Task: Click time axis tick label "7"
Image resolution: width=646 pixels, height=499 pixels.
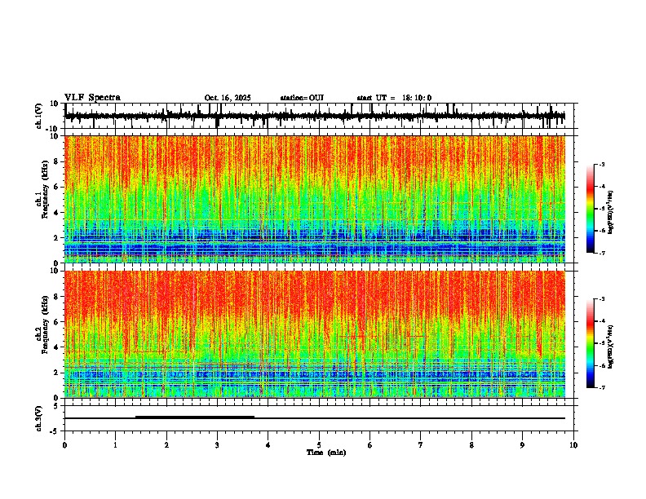Action: [x=421, y=445]
